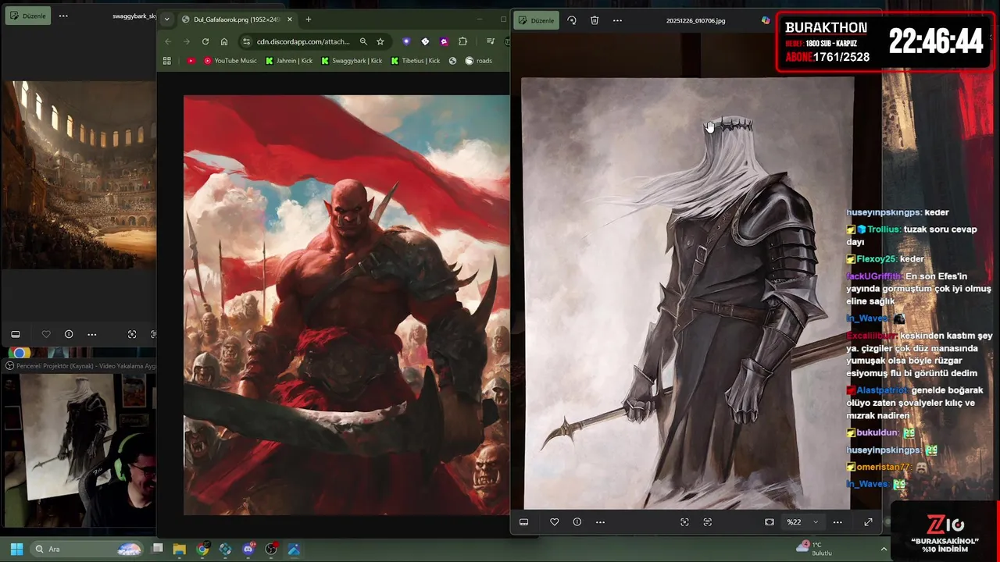Show file info in right Photos window

pos(577,522)
